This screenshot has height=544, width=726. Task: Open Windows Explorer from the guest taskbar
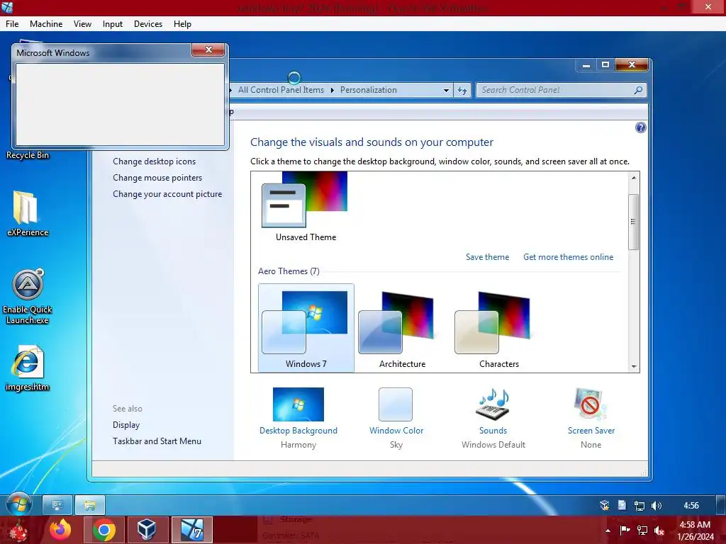click(x=90, y=505)
